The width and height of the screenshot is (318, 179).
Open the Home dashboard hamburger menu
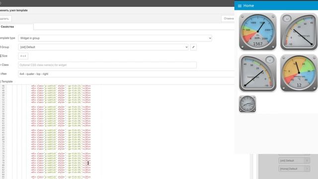(x=239, y=6)
